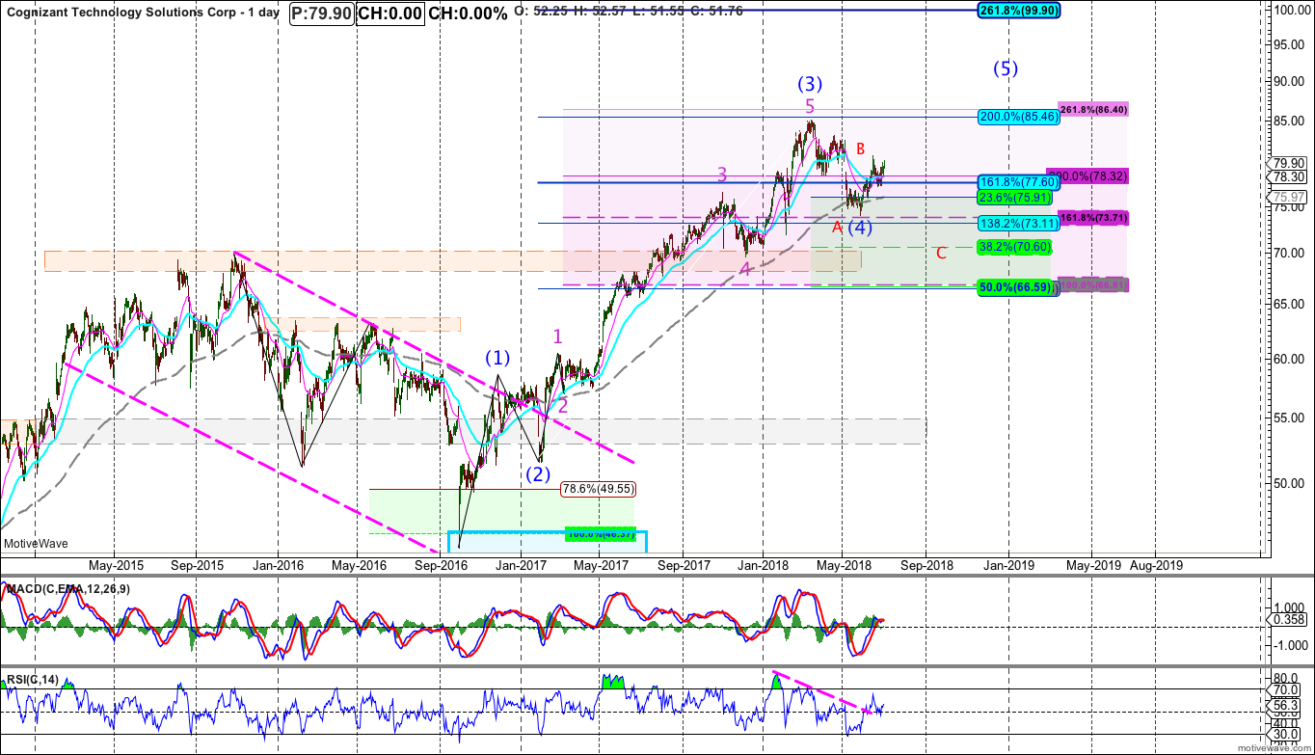Click the May-2018 date axis label
Viewport: 1315px width, 755px height.
pos(844,565)
